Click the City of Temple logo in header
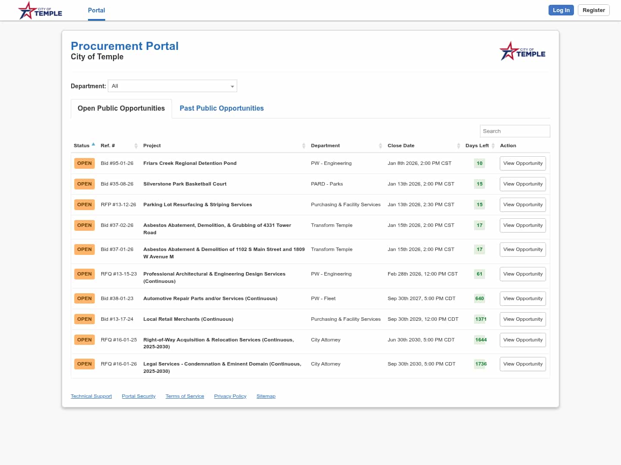 coord(40,11)
